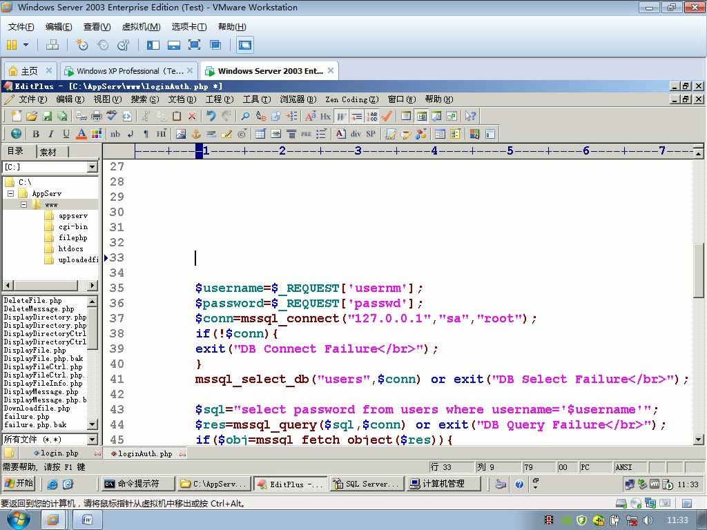Click the font color A icon
Screen dimensions: 707x530
[81, 133]
